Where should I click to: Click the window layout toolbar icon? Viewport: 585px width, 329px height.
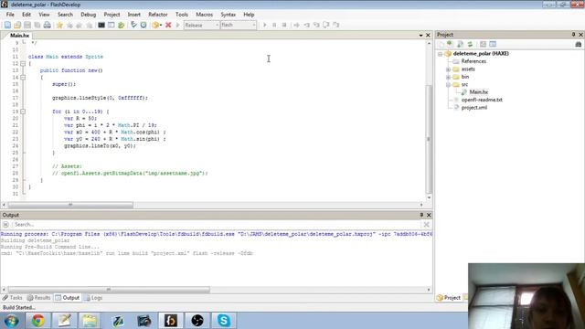112,25
